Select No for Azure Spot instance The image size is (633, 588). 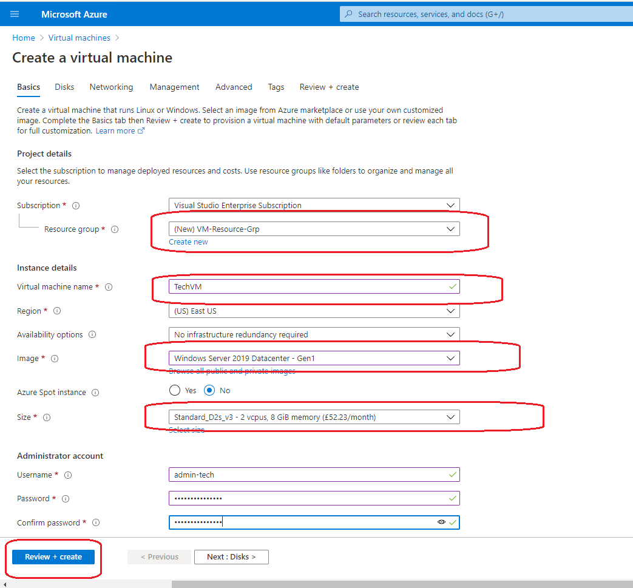coord(209,390)
